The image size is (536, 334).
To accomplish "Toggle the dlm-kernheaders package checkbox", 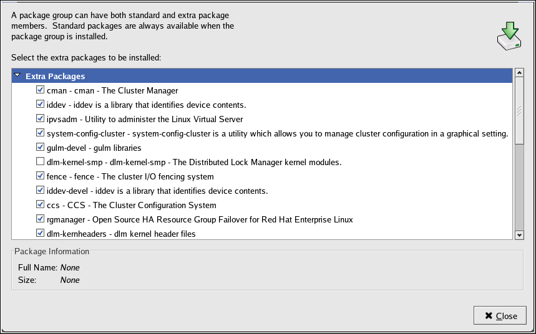I will coord(41,234).
